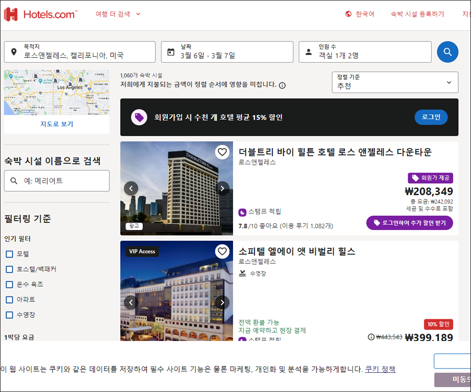The width and height of the screenshot is (471, 392).
Task: Click the blue search magnifier button
Action: pos(447,52)
